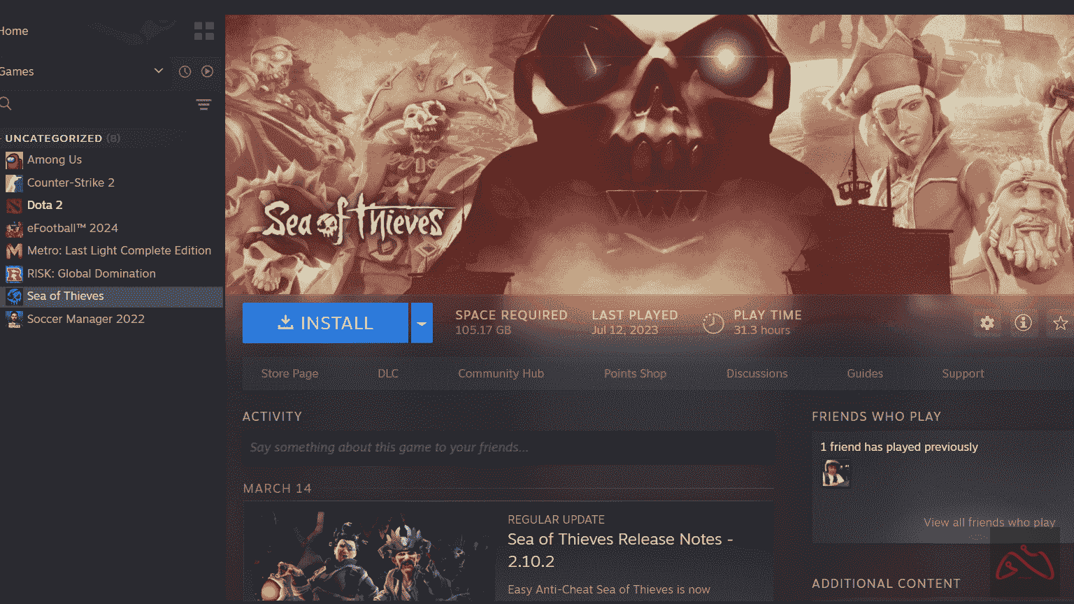Click the recent games clock icon
This screenshot has height=604, width=1074.
pos(184,71)
